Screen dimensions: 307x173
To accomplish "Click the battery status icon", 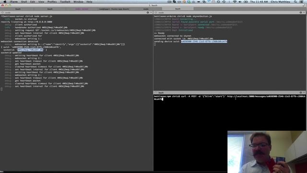I will pyautogui.click(x=246, y=2).
